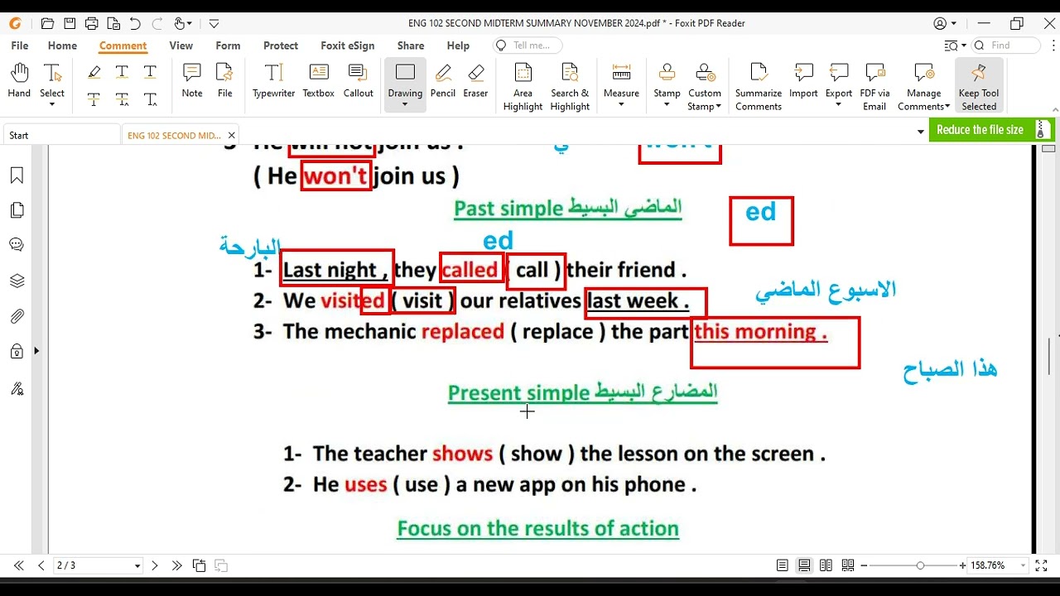Screen dimensions: 1060x596
Task: Close the ENG 102 document tab
Action: point(231,135)
